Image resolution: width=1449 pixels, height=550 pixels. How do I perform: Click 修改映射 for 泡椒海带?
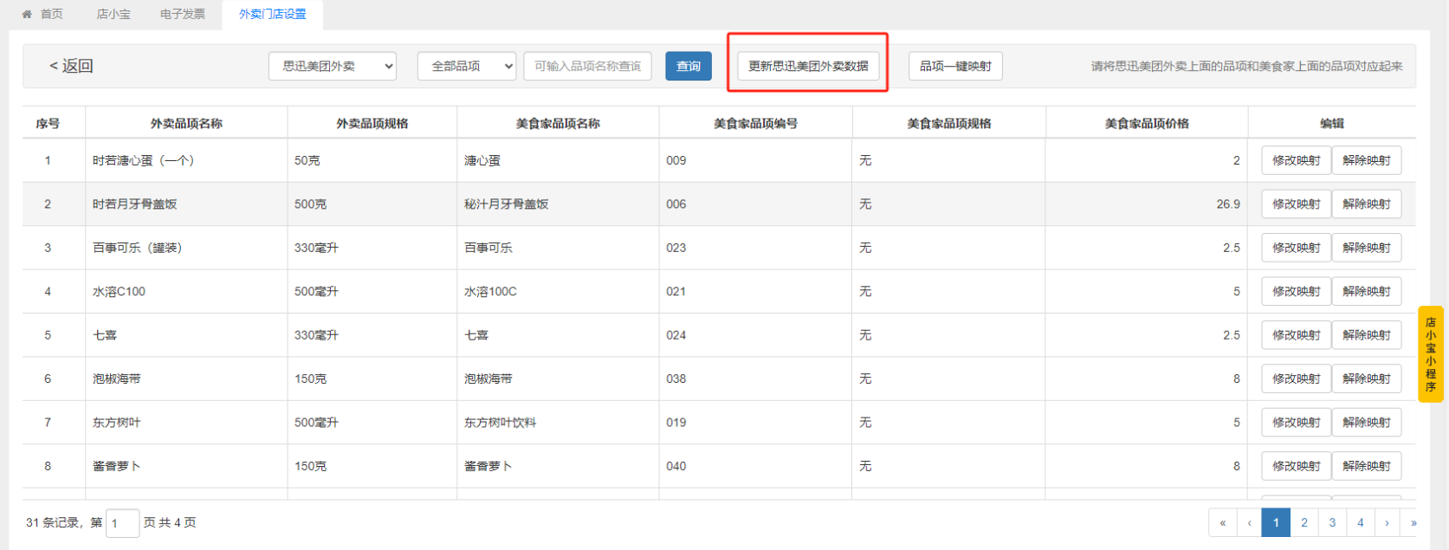coord(1296,379)
